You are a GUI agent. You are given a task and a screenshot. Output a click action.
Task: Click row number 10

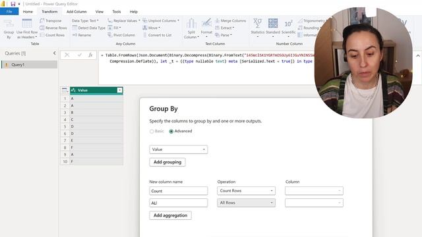[65, 161]
